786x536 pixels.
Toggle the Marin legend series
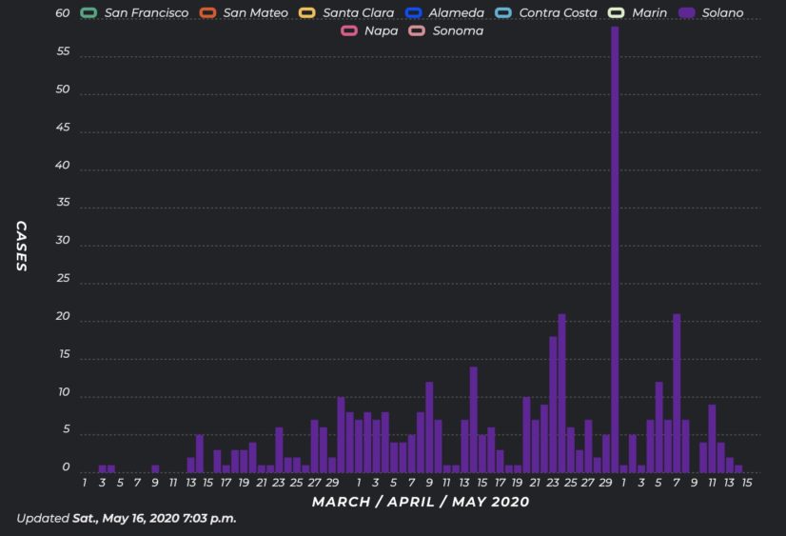638,12
